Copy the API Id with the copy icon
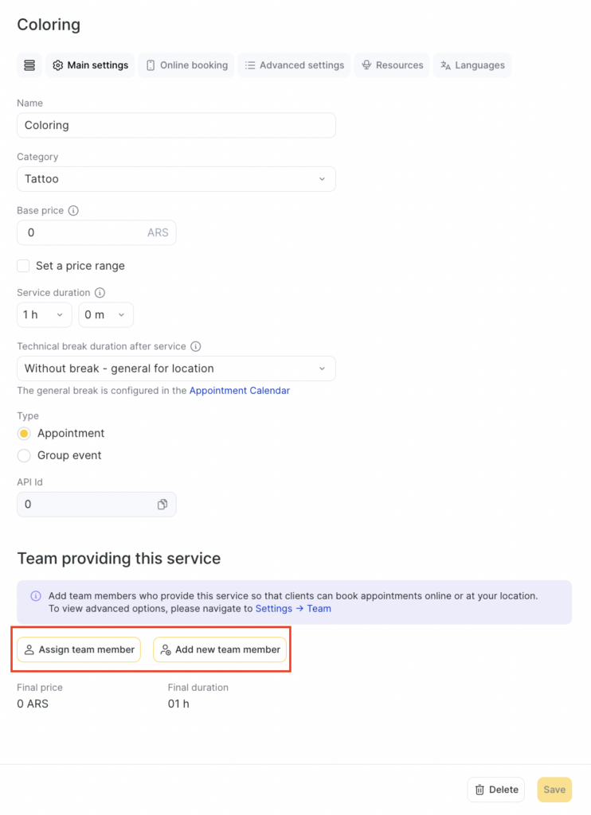 point(162,505)
